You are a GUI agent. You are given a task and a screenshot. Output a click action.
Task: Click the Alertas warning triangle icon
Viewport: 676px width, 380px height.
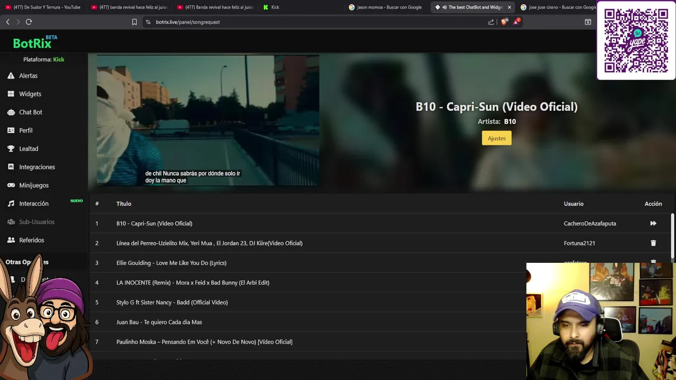coord(11,75)
